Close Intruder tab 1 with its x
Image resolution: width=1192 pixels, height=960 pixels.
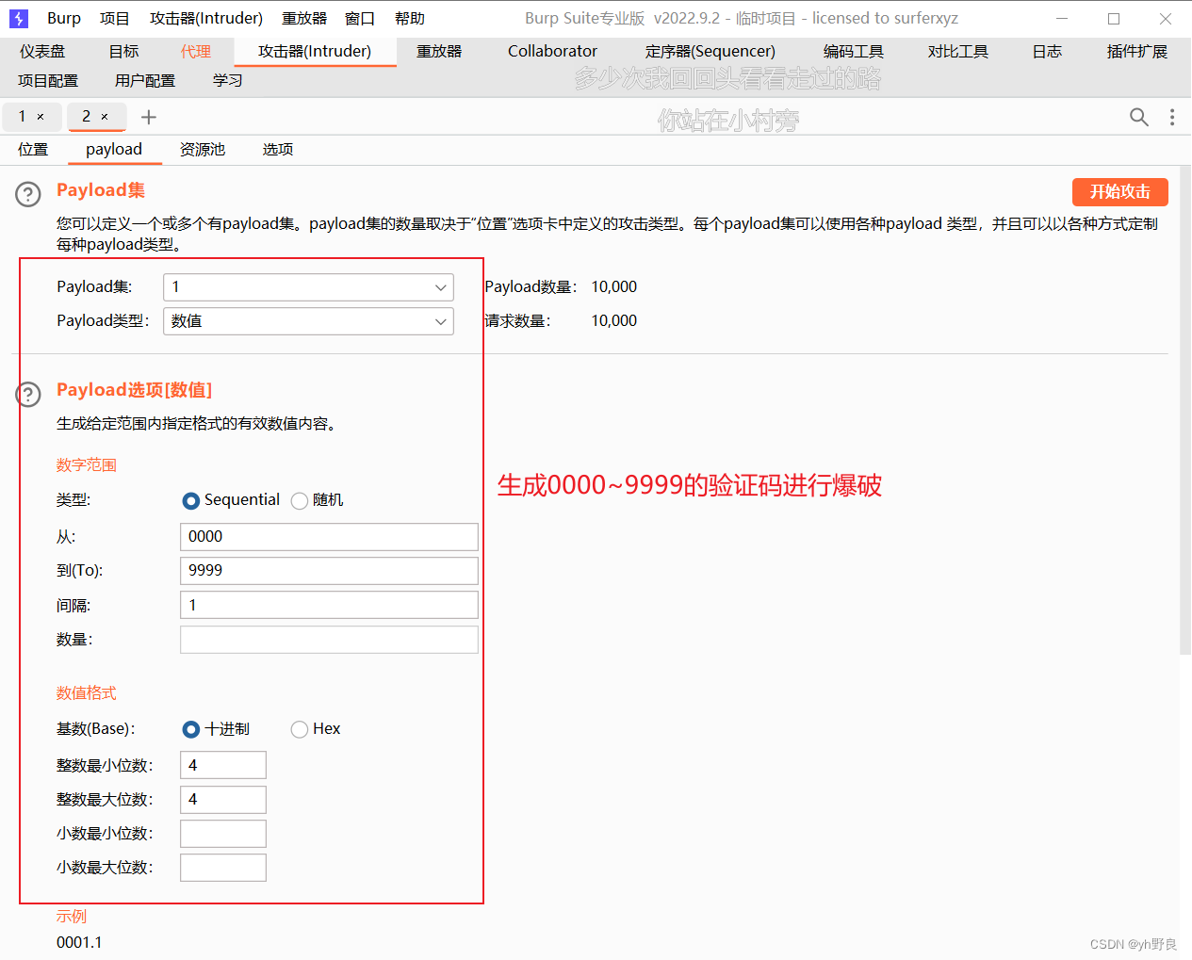pos(41,117)
